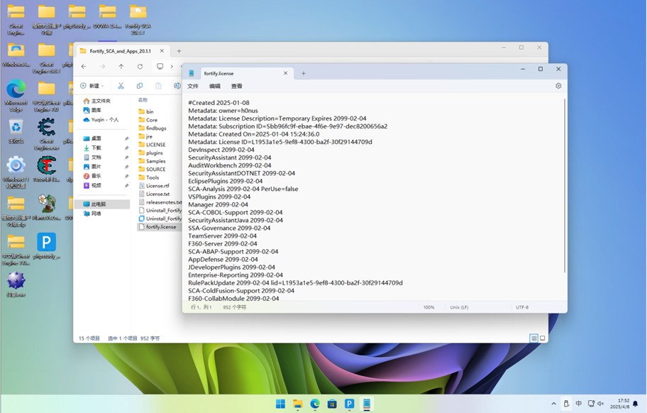
Task: Click the UTF-8 encoding status
Action: point(522,307)
